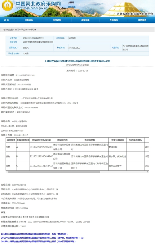155x247 pixels.
Task: Click the site title 中国河北政府采购网
Action: point(38,4)
